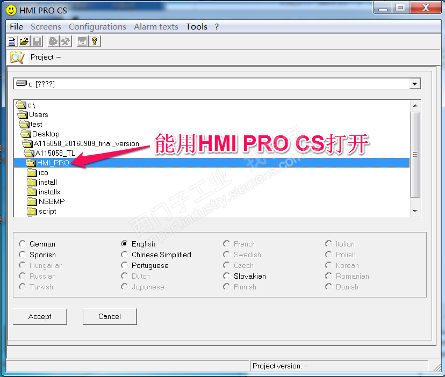Viewport: 445px width, 377px height.
Task: Select Spanish language radio button
Action: point(23,255)
